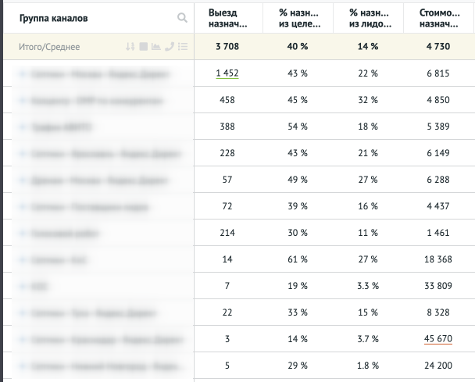Expand the row with cost 33 809
The width and height of the screenshot is (475, 382).
[22, 287]
